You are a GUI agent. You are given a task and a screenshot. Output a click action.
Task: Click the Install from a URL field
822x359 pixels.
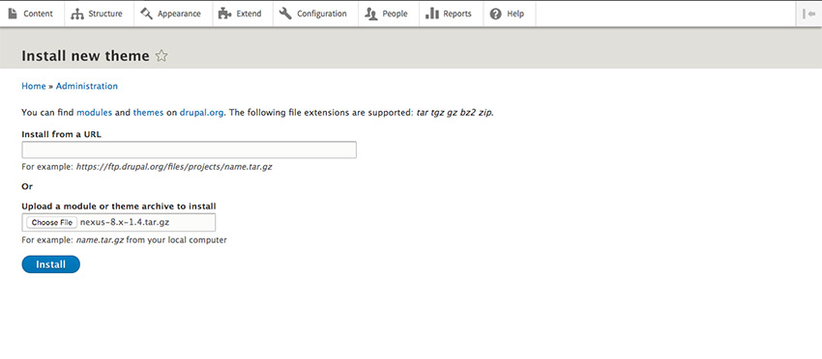[190, 150]
